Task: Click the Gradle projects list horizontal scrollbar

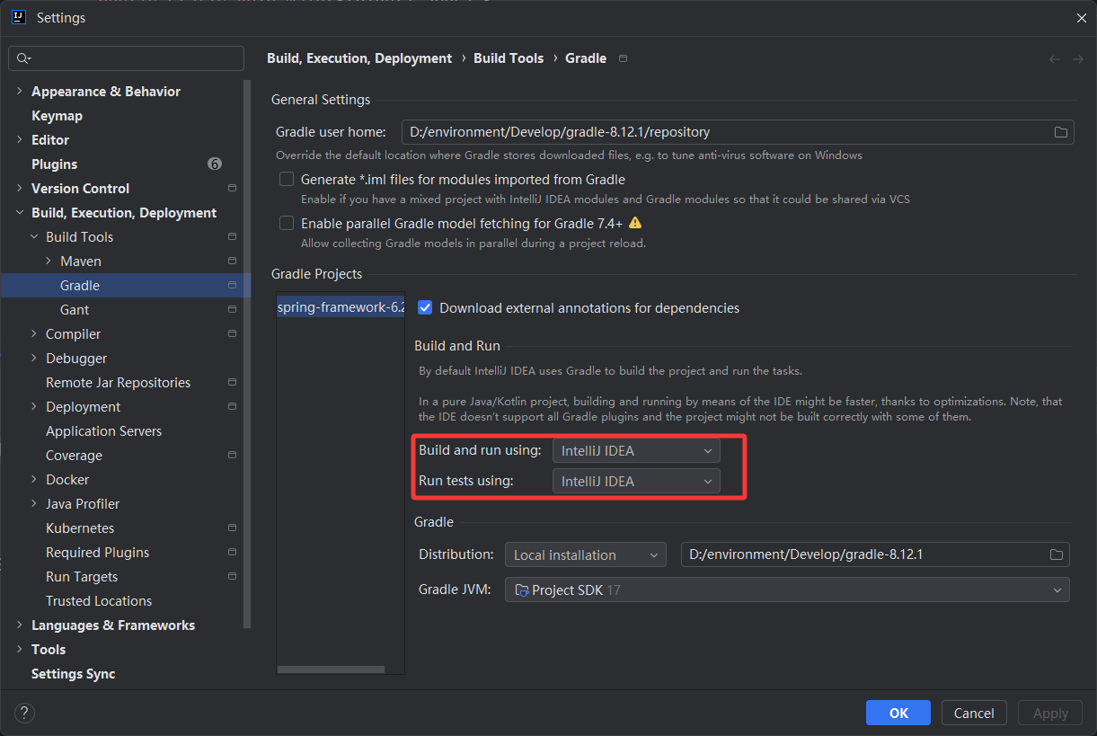Action: coord(331,669)
